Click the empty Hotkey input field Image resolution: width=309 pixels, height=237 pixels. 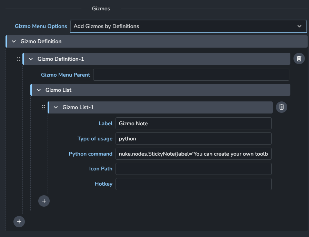193,184
